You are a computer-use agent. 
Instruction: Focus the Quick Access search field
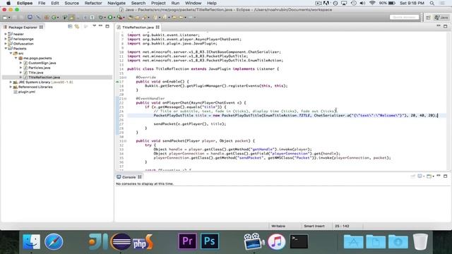404,17
